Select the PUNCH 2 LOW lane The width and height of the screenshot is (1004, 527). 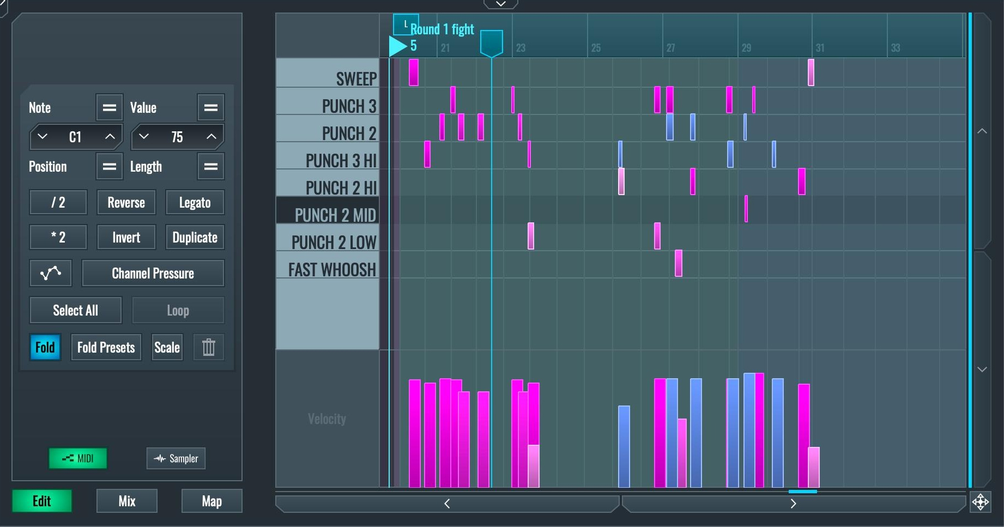click(328, 237)
